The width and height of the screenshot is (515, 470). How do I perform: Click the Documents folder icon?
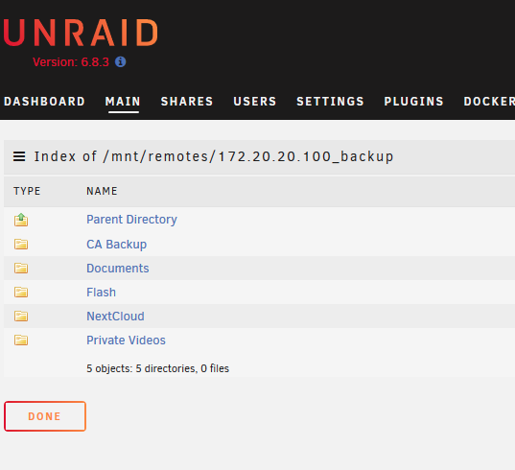click(21, 268)
